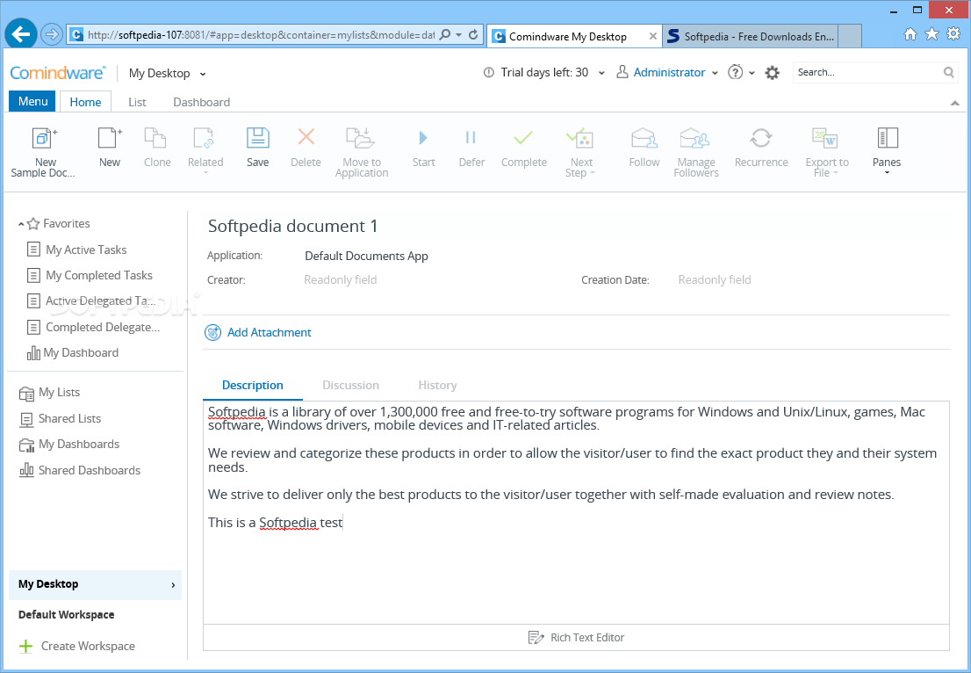Open Shared Dashboards
The height and width of the screenshot is (673, 971).
pyautogui.click(x=80, y=470)
